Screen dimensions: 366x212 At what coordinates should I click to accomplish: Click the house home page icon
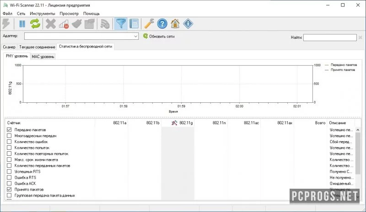[175, 24]
